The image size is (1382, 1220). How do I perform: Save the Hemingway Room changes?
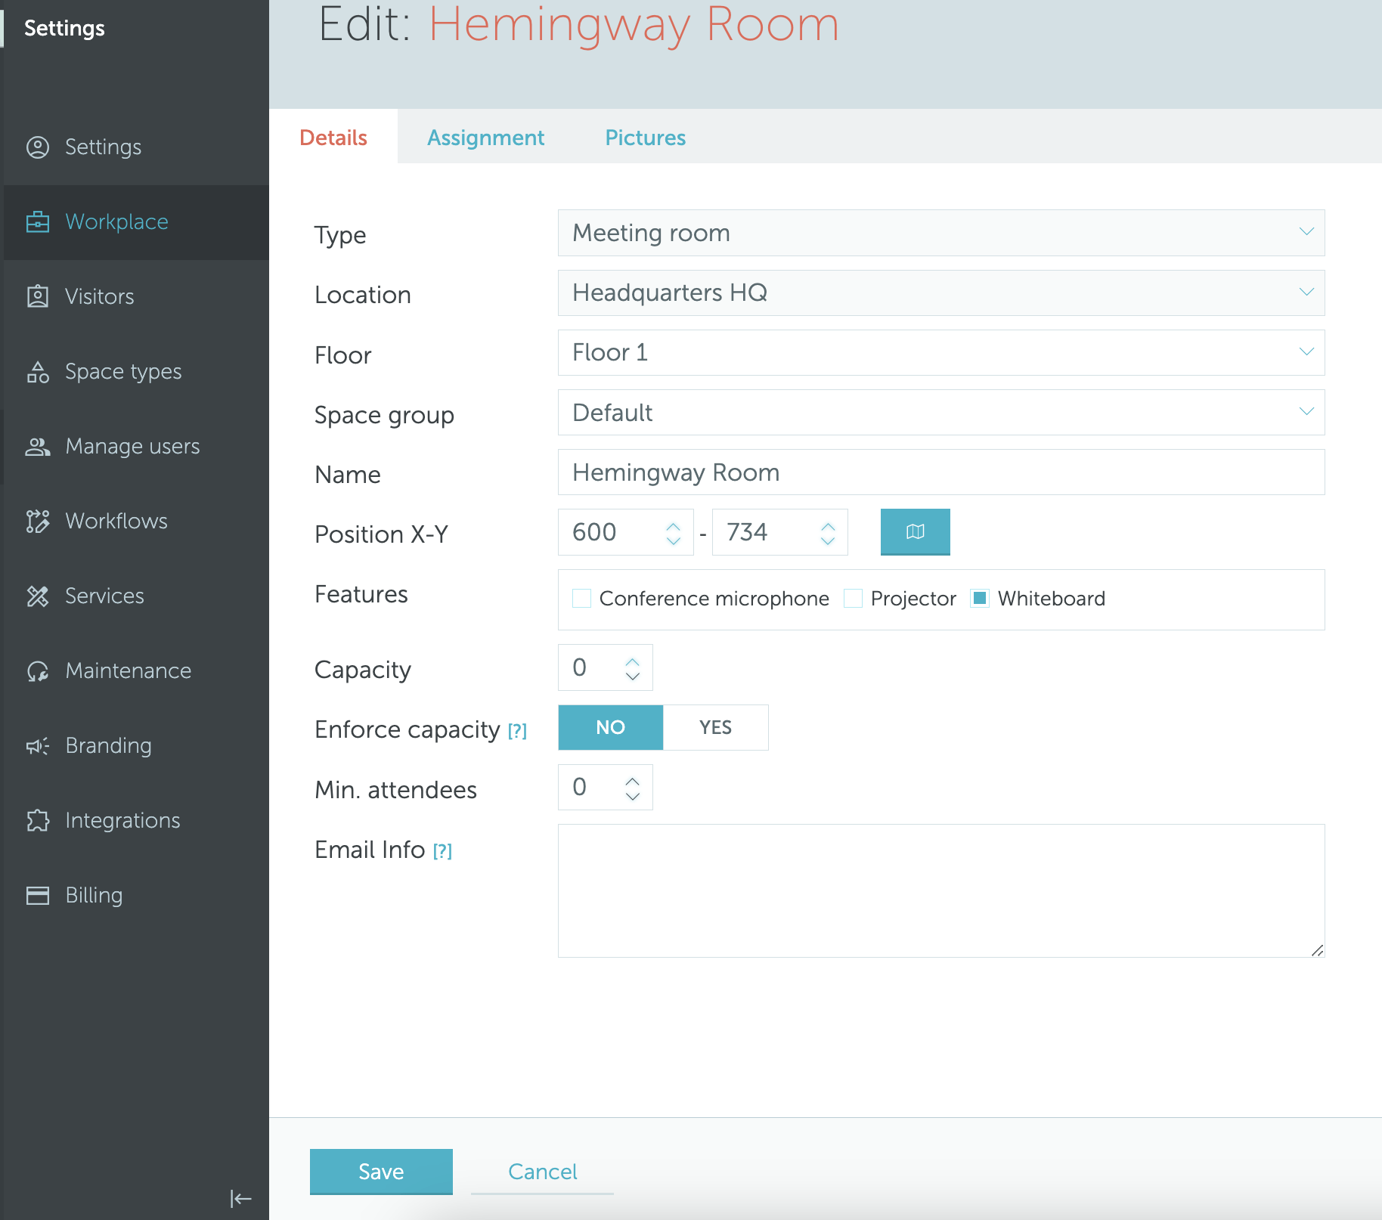pos(380,1171)
